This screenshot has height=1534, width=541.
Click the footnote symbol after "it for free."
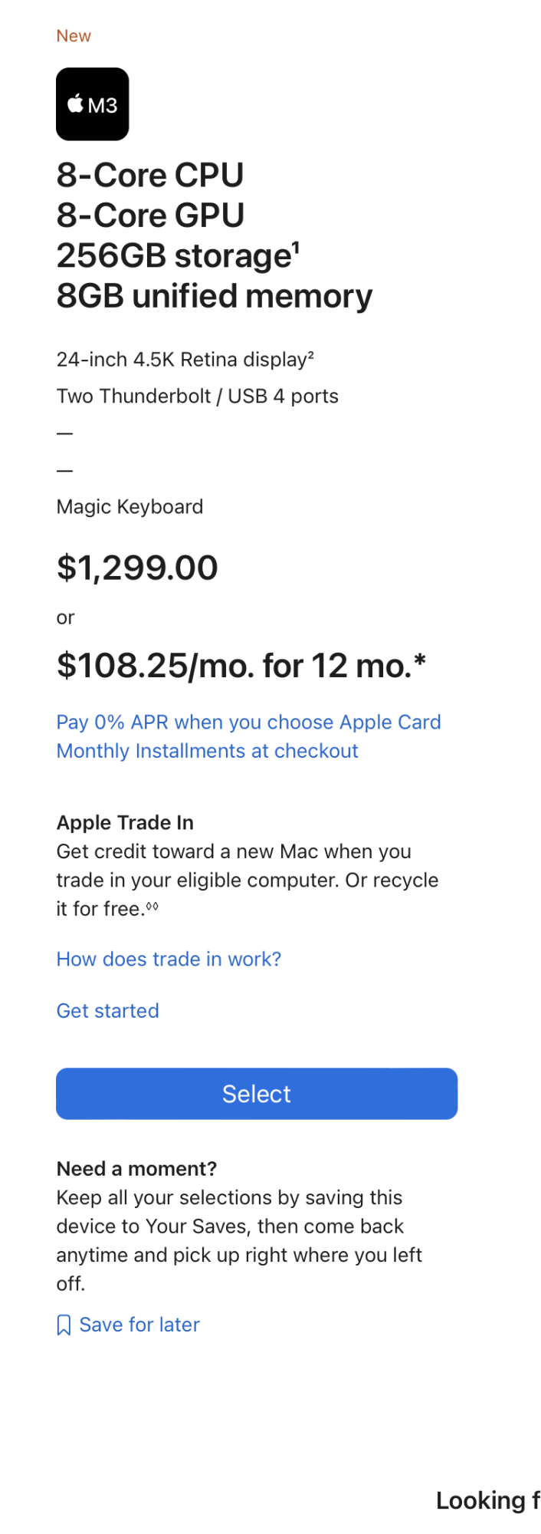[152, 907]
